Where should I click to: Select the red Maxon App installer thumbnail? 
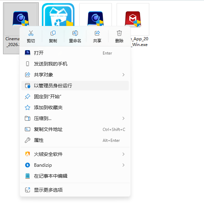133,19
